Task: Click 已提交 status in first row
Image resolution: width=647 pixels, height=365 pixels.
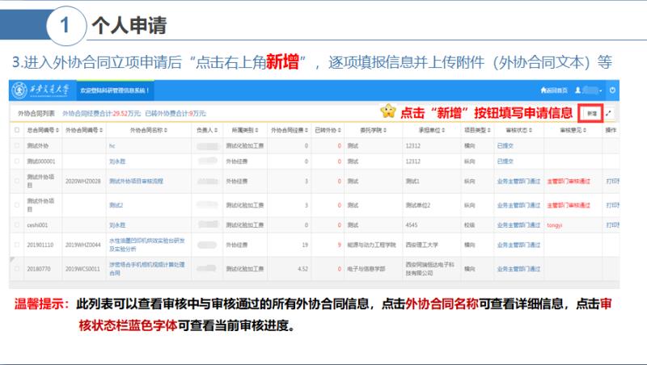Action: point(505,146)
